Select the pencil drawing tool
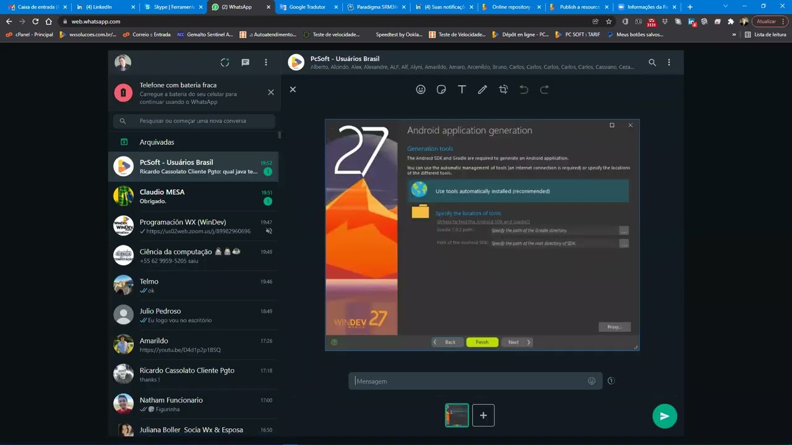 (483, 90)
